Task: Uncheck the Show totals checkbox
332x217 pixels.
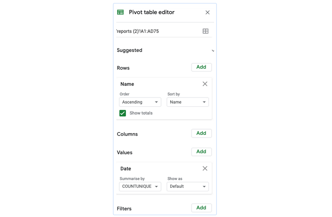Action: 123,113
